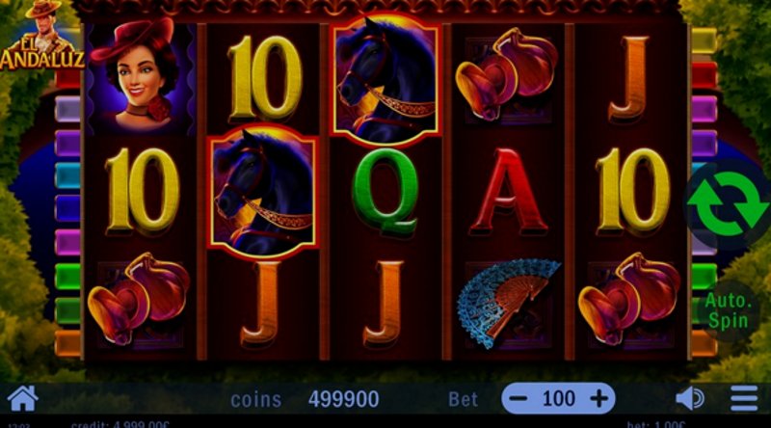Click the black horse on second reel
This screenshot has width=771, height=428.
tap(262, 192)
